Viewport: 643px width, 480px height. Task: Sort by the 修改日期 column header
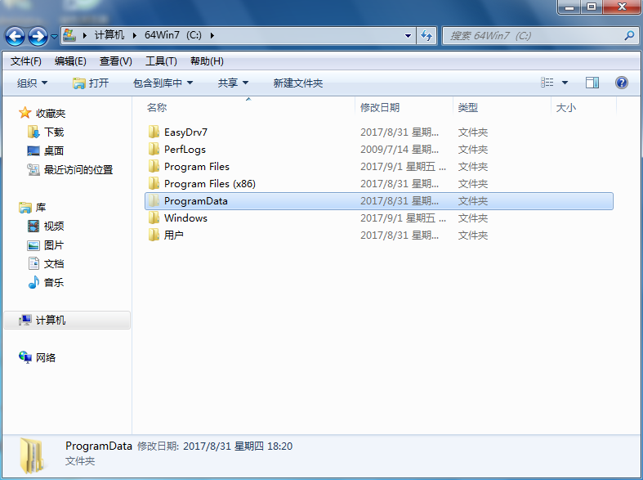(380, 108)
